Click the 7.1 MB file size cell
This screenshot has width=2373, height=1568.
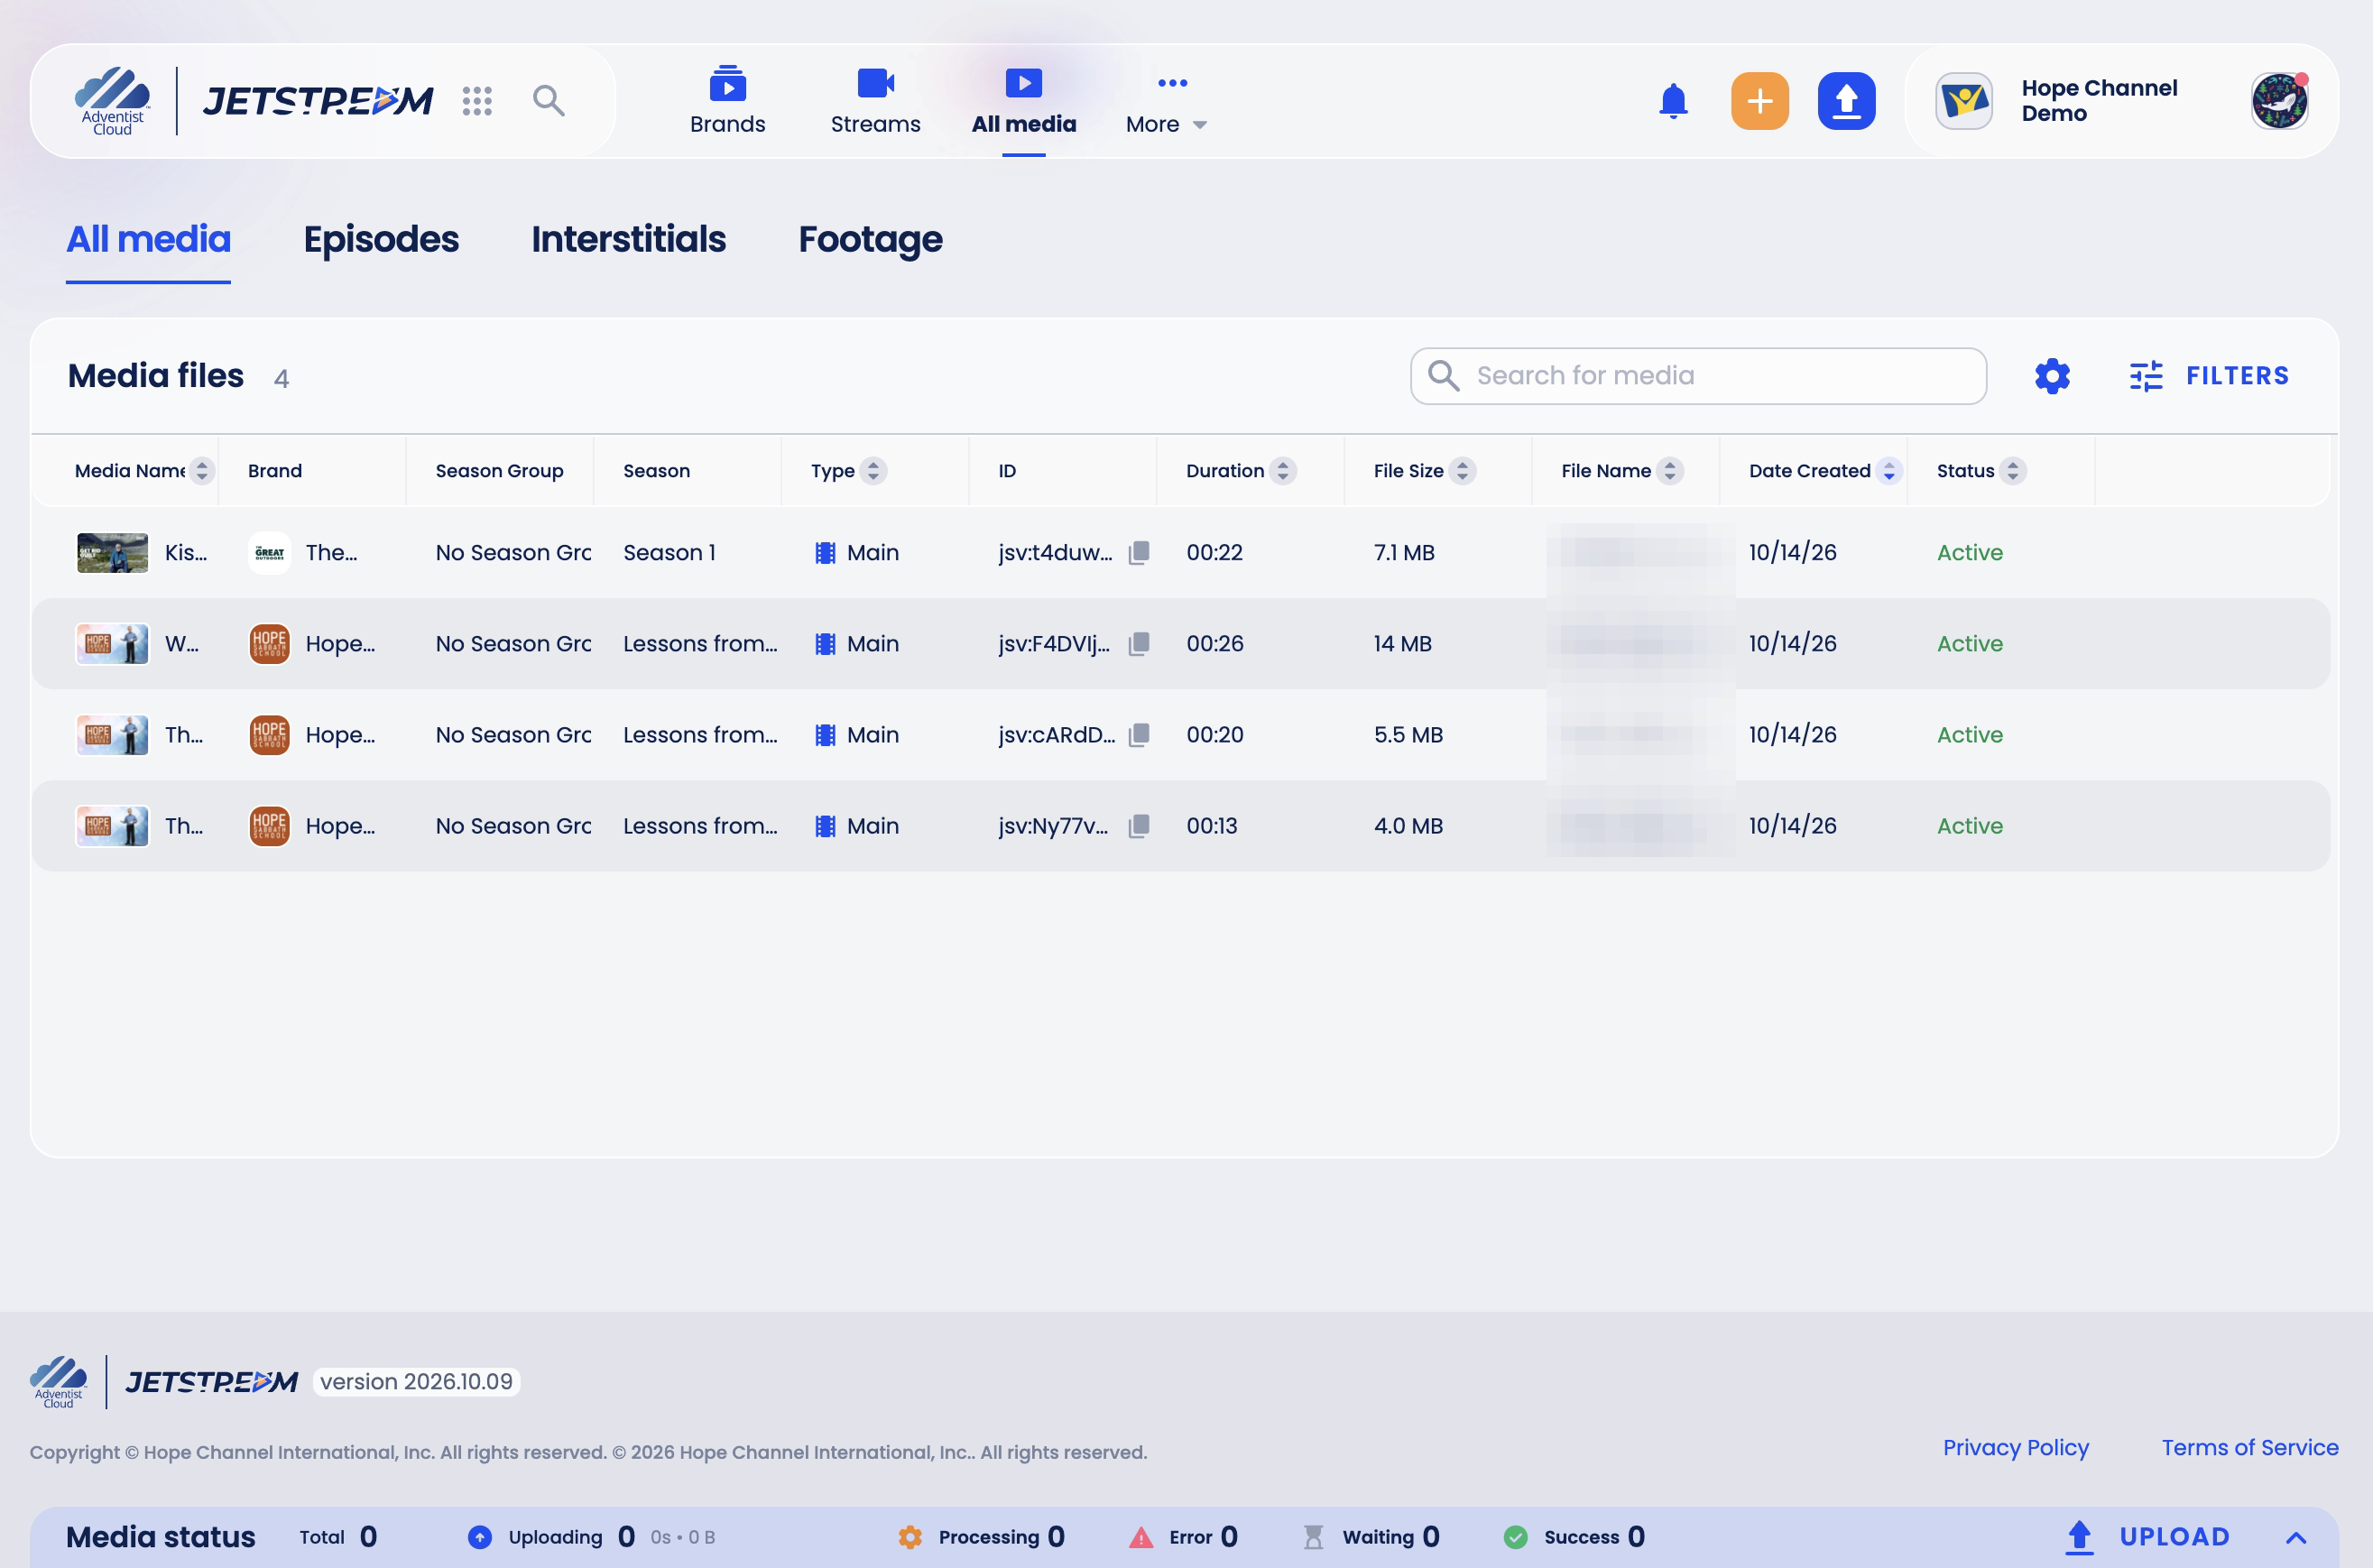click(x=1404, y=553)
